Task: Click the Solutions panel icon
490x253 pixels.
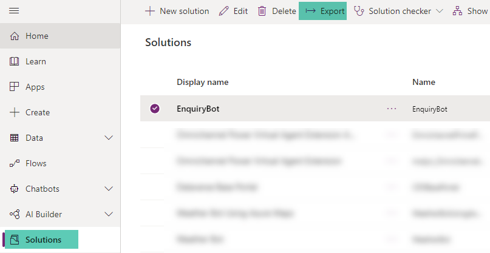Action: pyautogui.click(x=15, y=240)
